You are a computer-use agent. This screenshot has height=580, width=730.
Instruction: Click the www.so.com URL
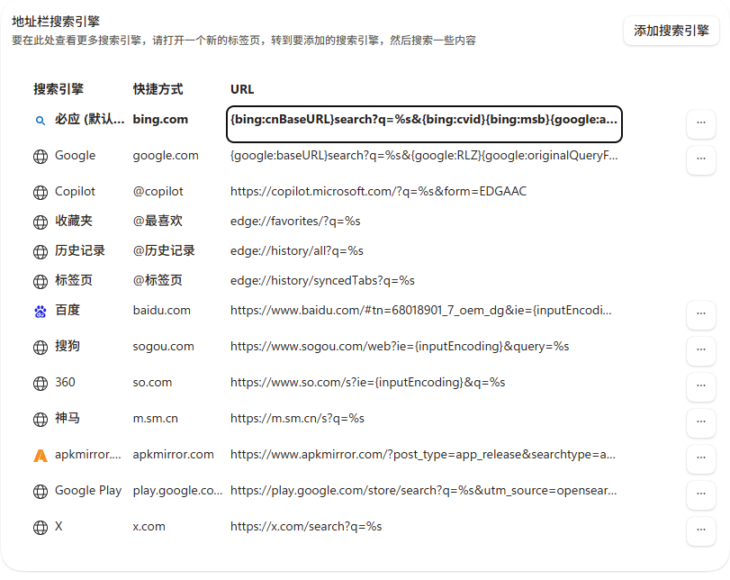[367, 383]
